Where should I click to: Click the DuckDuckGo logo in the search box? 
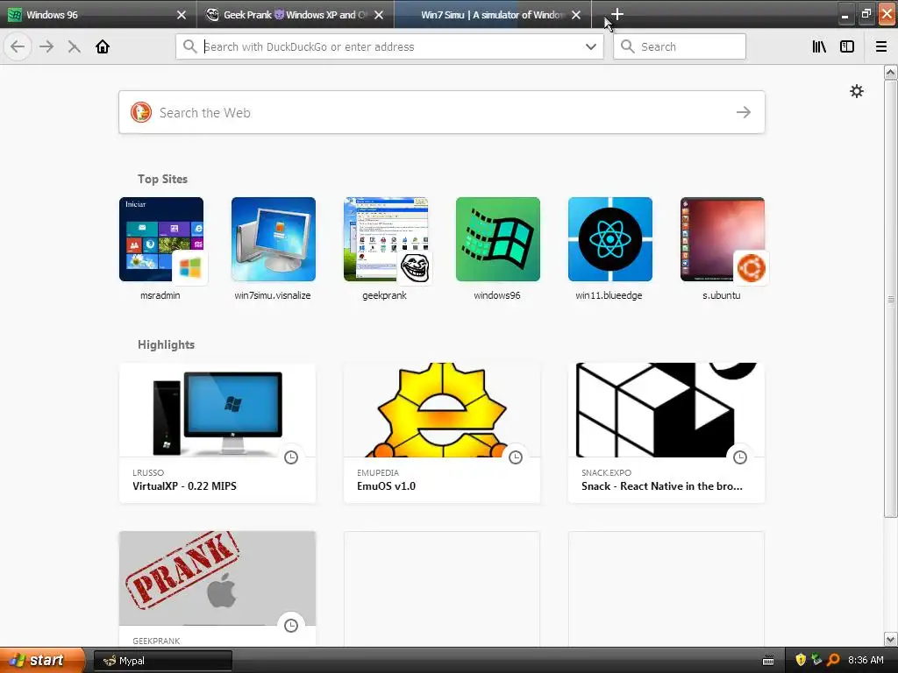[x=141, y=112]
